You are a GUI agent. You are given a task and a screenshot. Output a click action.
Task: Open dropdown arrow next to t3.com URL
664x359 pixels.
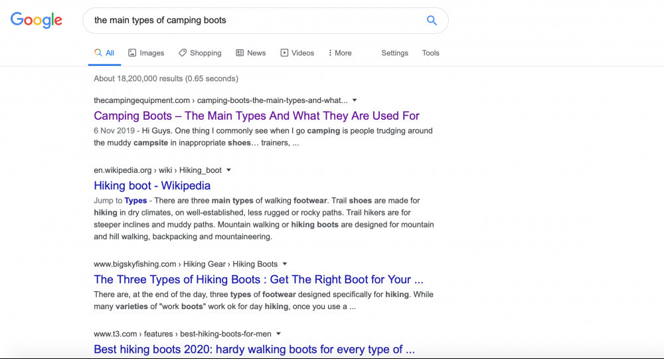pyautogui.click(x=279, y=334)
